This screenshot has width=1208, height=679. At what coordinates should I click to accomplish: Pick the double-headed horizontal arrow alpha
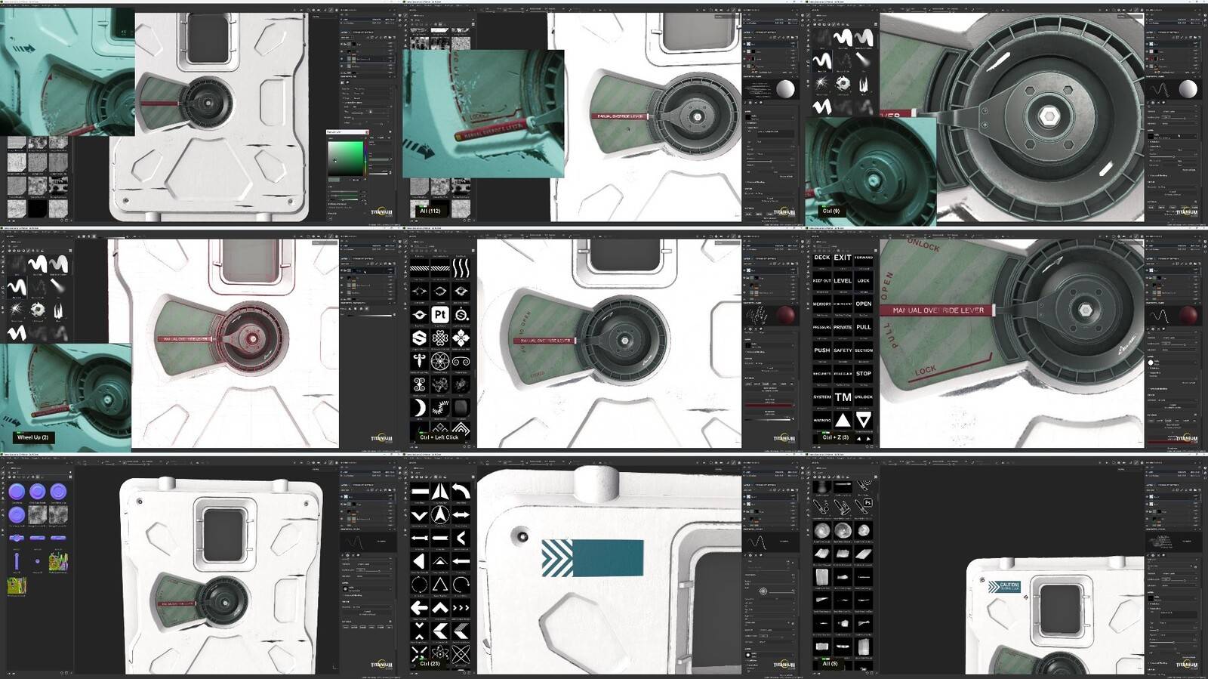coord(461,515)
